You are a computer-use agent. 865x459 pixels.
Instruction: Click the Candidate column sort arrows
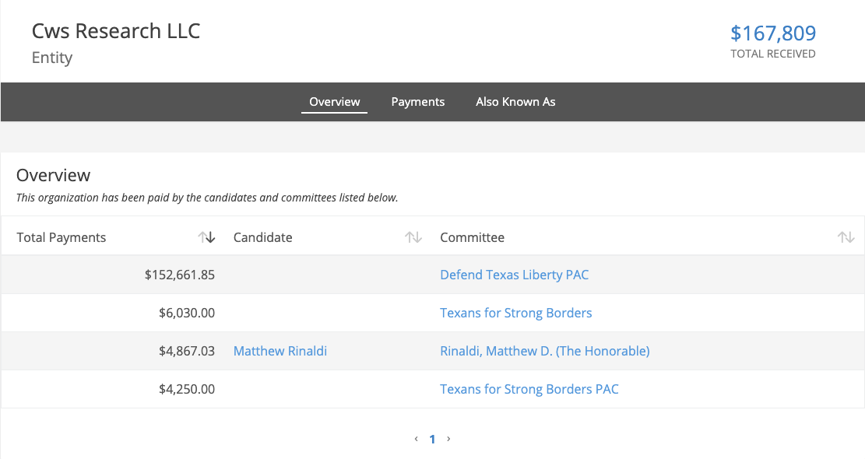pos(413,237)
